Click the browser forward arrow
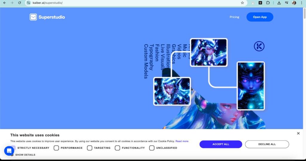The image size is (306, 161). coord(12,3)
